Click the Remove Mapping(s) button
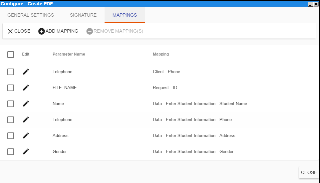Image resolution: width=320 pixels, height=183 pixels. coord(115,31)
